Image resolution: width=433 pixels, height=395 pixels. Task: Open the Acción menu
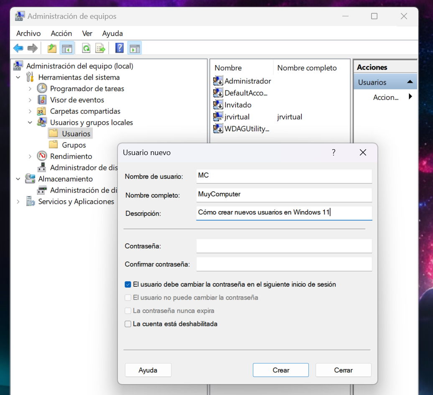(x=61, y=33)
